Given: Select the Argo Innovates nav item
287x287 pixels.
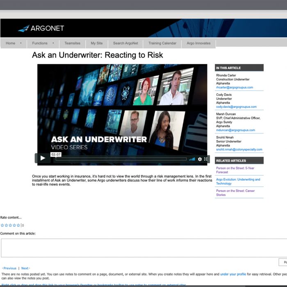Looking at the screenshot, I should click(x=198, y=43).
